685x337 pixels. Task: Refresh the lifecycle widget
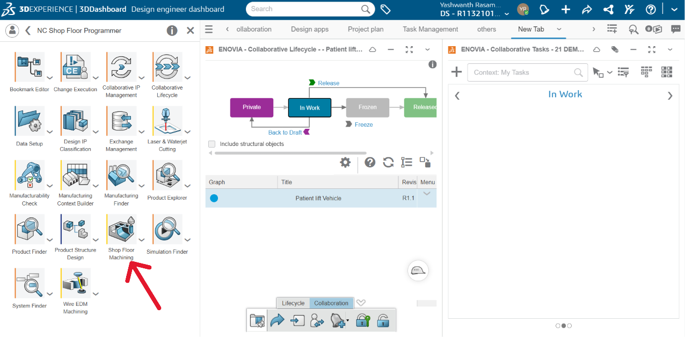(388, 162)
